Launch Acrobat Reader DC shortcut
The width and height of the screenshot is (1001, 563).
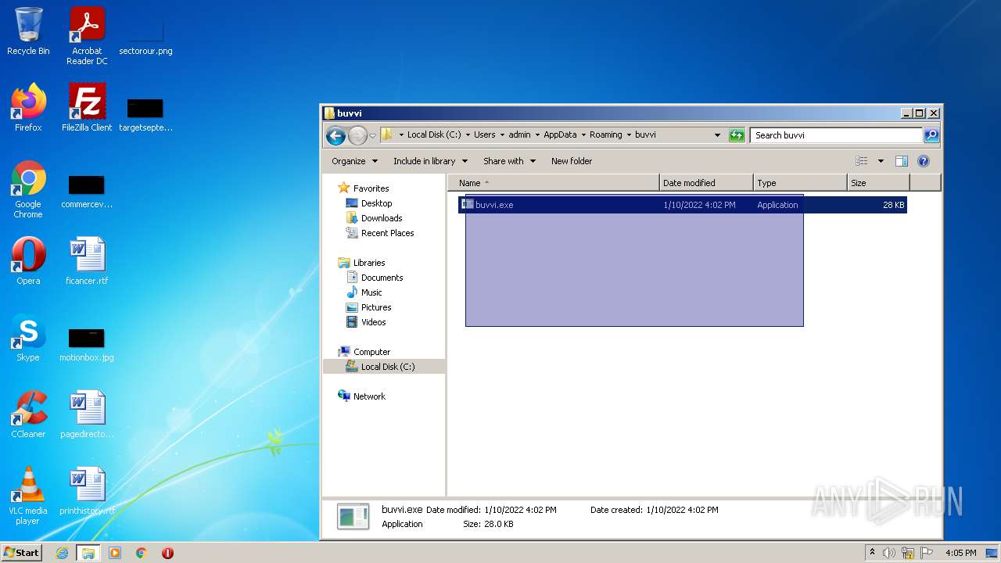click(x=87, y=36)
